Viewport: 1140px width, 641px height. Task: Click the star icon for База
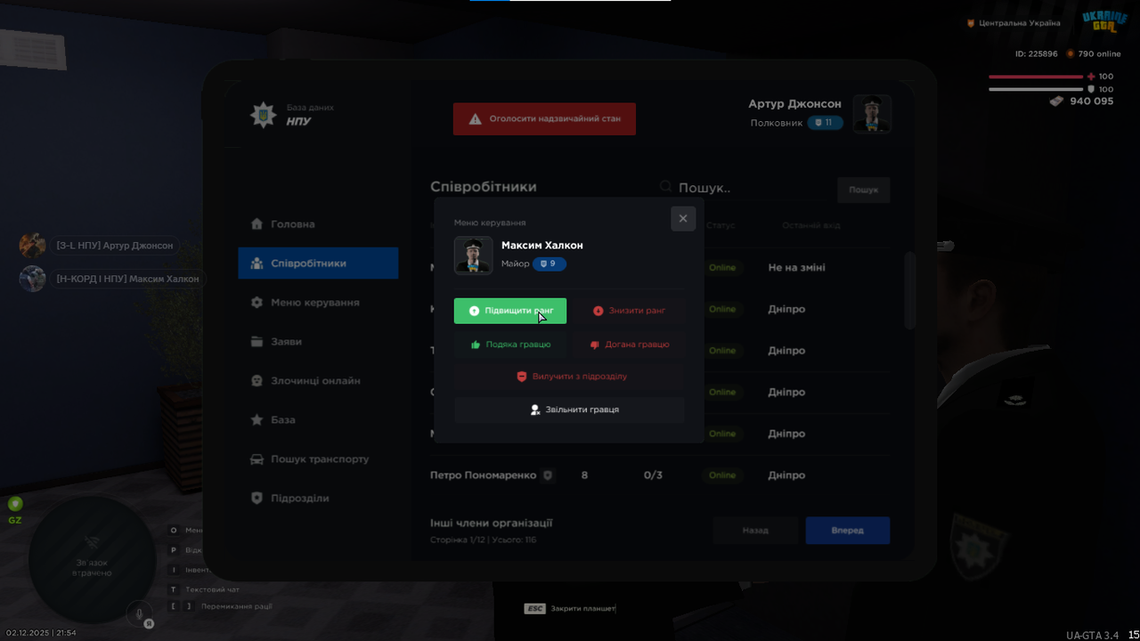tap(257, 420)
